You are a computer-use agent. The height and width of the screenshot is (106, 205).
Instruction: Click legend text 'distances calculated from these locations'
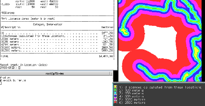[x=163, y=87]
